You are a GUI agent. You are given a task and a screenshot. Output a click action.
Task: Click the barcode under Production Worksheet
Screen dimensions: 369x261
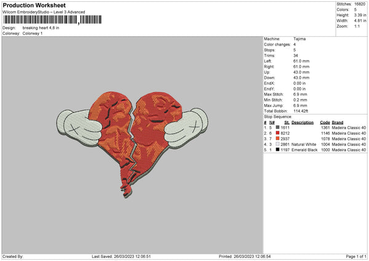point(52,20)
